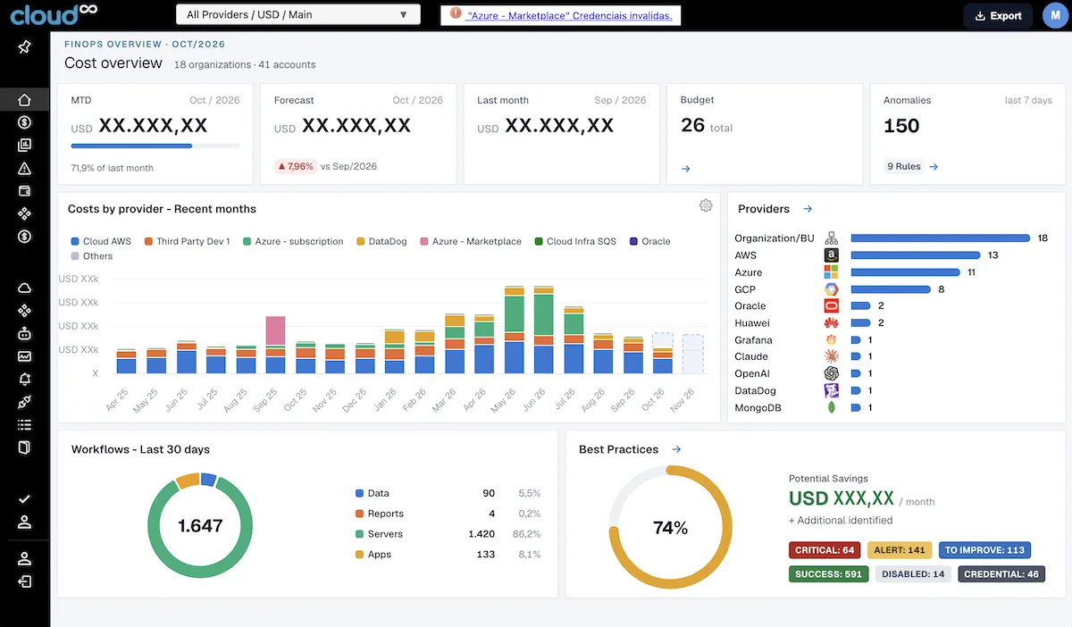The image size is (1072, 627).
Task: Click the error icon in the Azure alert banner
Action: (456, 14)
